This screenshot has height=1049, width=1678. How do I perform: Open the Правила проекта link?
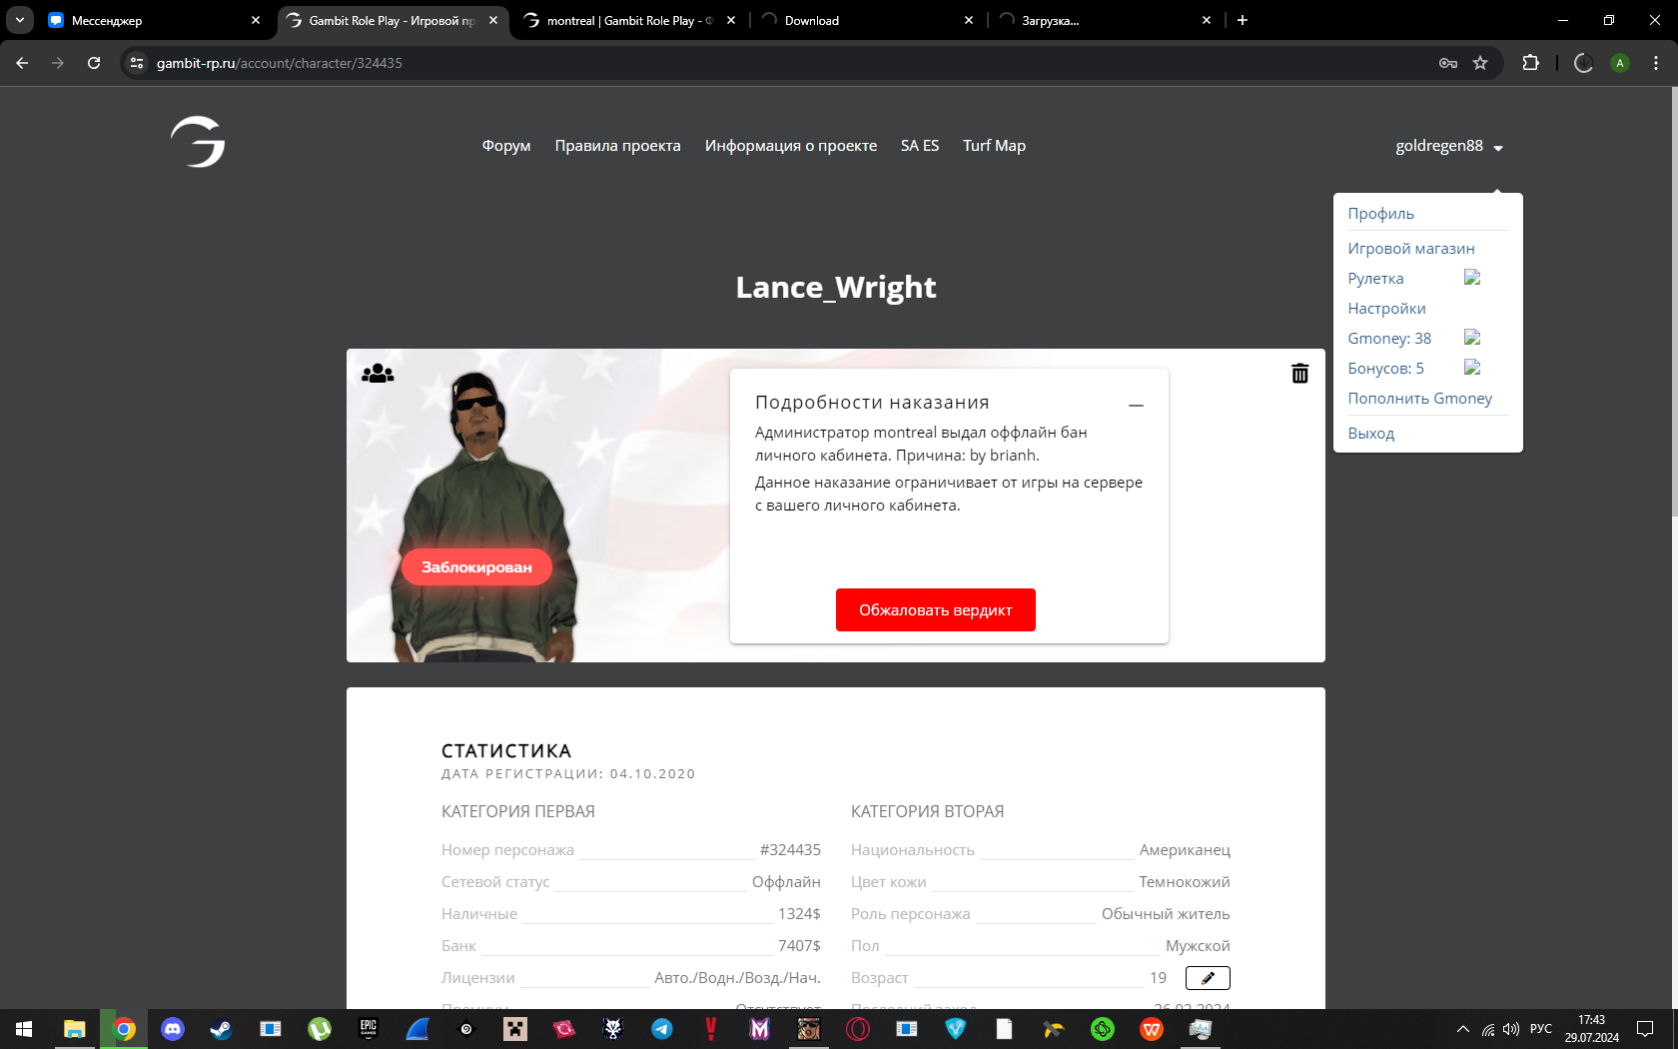click(x=617, y=146)
